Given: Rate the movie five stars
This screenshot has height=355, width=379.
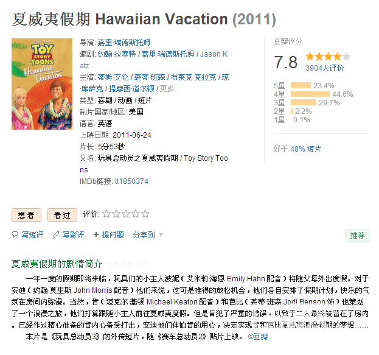Looking at the screenshot, I should [x=145, y=214].
